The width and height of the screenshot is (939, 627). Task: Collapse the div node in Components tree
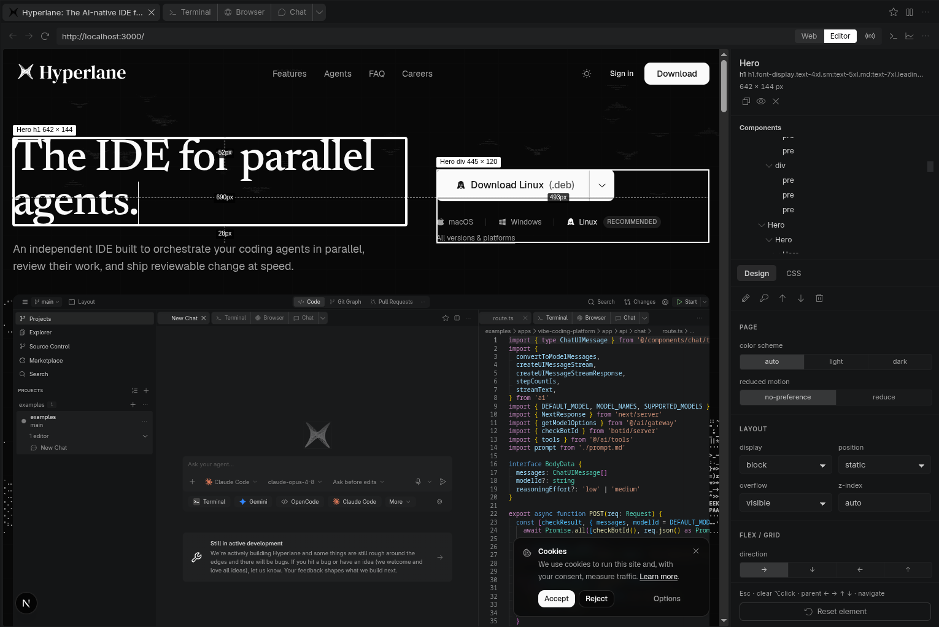click(x=769, y=166)
